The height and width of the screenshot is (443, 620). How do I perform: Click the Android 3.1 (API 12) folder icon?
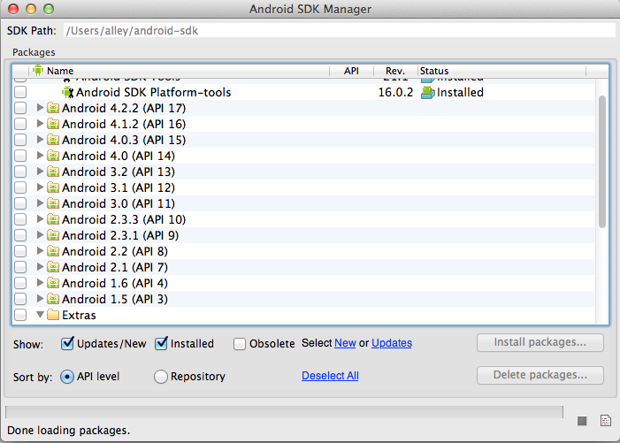pos(53,187)
